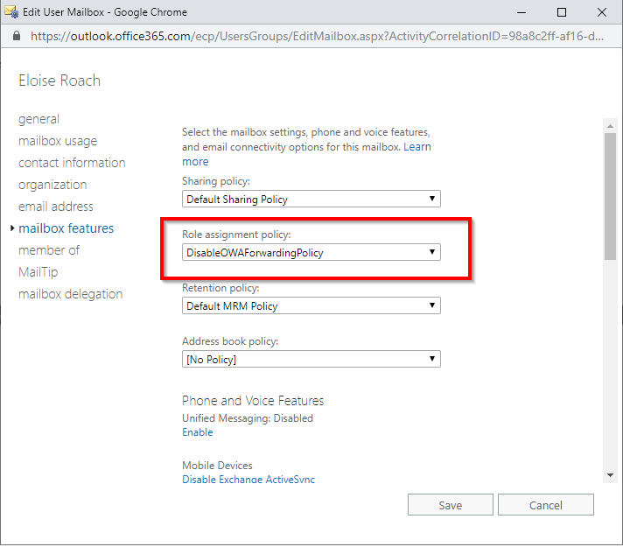Open the Sharing policy dropdown
Viewport: 623px width, 547px height.
pos(311,200)
